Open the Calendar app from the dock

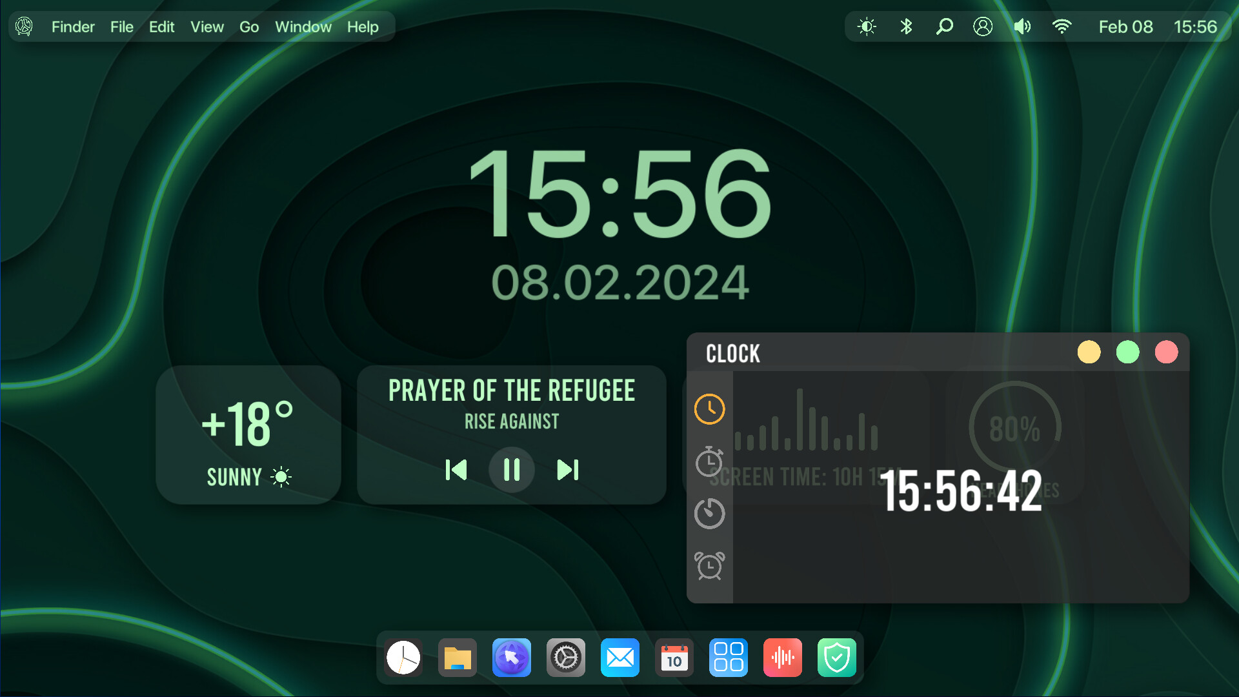pos(674,658)
